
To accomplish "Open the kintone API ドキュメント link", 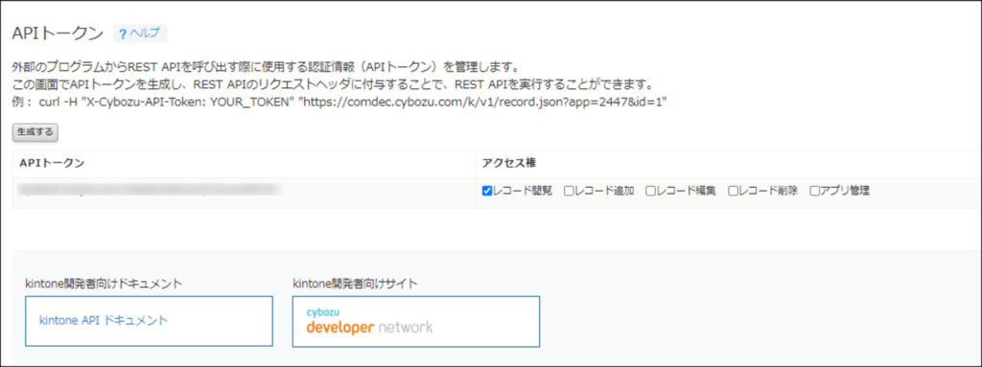I will pyautogui.click(x=104, y=321).
